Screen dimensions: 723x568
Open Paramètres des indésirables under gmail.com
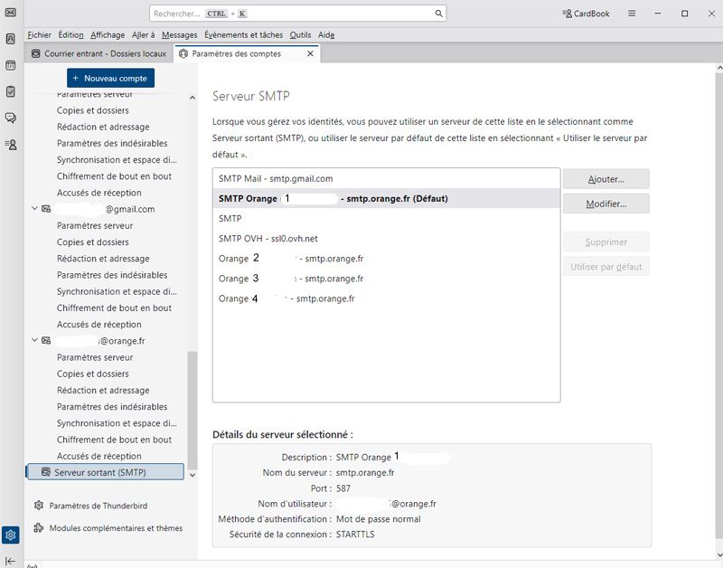[112, 275]
